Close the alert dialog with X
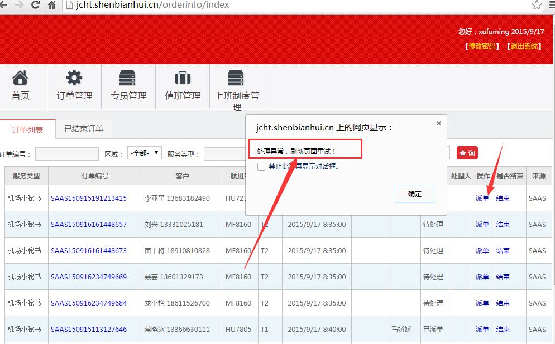This screenshot has height=344, width=555. click(438, 123)
